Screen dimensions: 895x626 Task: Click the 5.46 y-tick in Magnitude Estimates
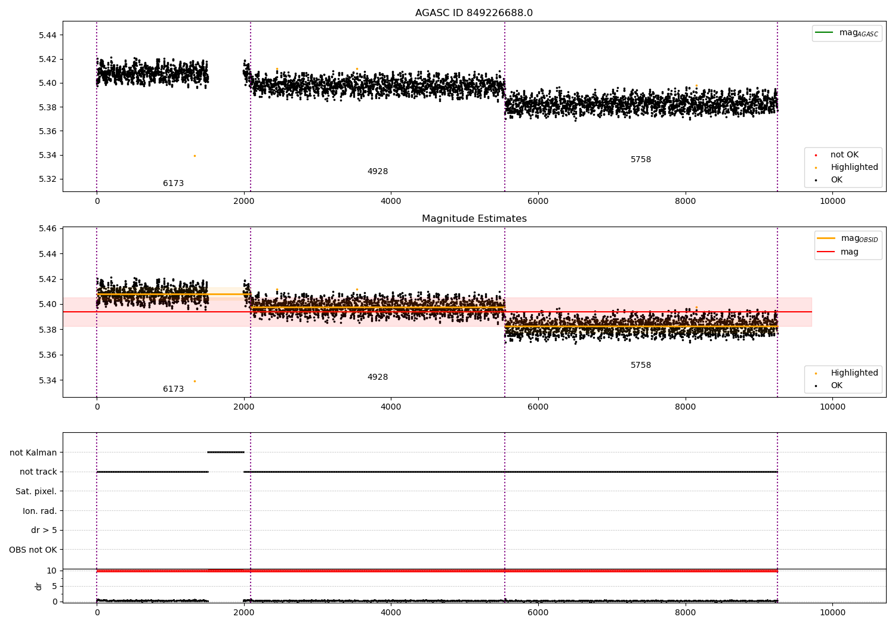(x=47, y=228)
